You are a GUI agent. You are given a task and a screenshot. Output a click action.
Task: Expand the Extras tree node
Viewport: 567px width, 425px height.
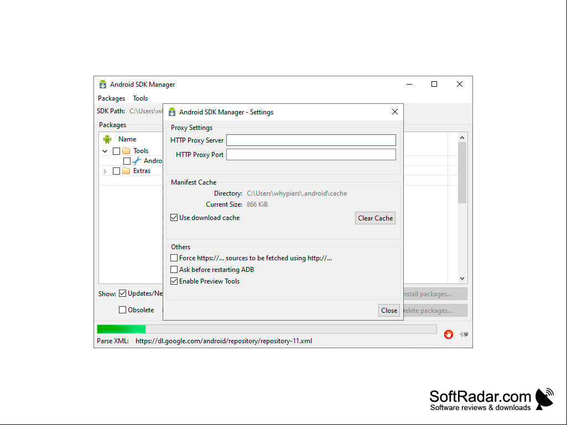105,171
